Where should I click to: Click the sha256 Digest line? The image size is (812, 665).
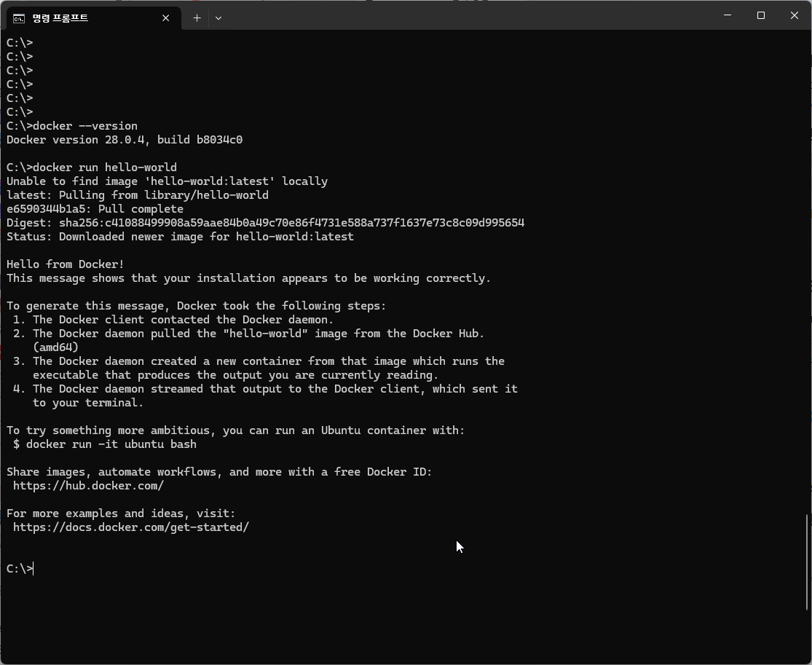[265, 223]
